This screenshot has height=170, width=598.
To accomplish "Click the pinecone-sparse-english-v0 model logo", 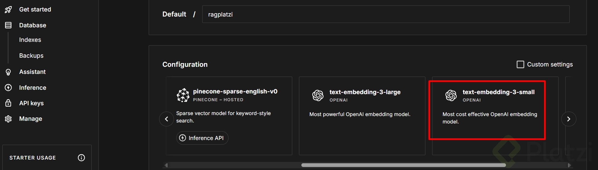I will pos(183,95).
